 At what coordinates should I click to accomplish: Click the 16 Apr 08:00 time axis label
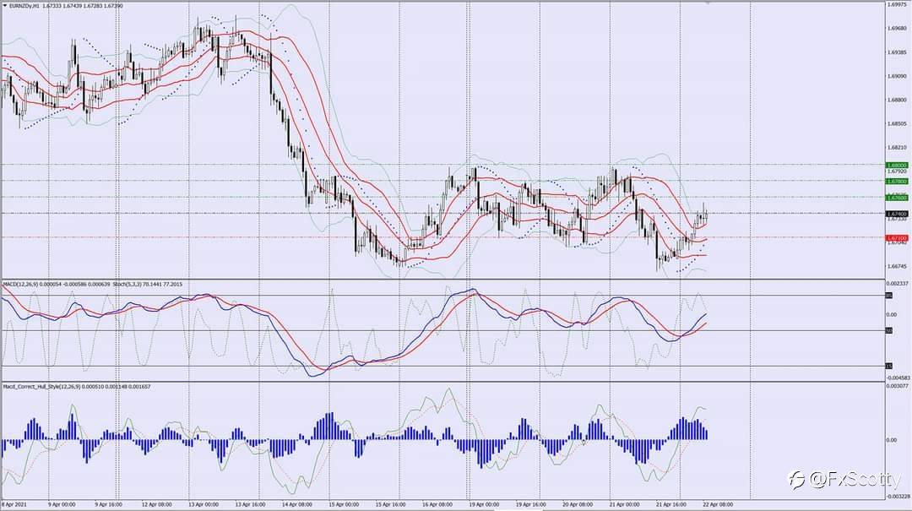[x=437, y=504]
